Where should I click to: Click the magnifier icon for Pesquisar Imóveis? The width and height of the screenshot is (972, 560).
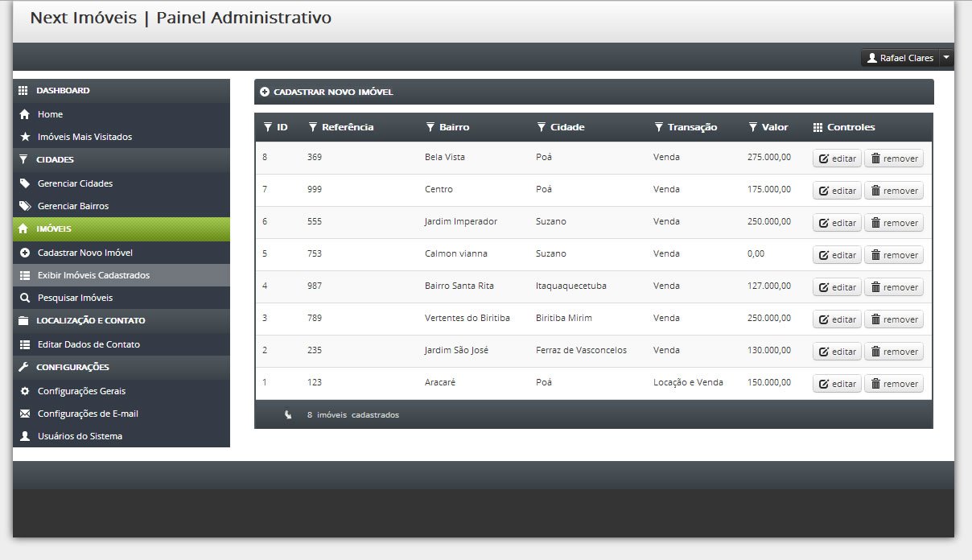coord(24,298)
